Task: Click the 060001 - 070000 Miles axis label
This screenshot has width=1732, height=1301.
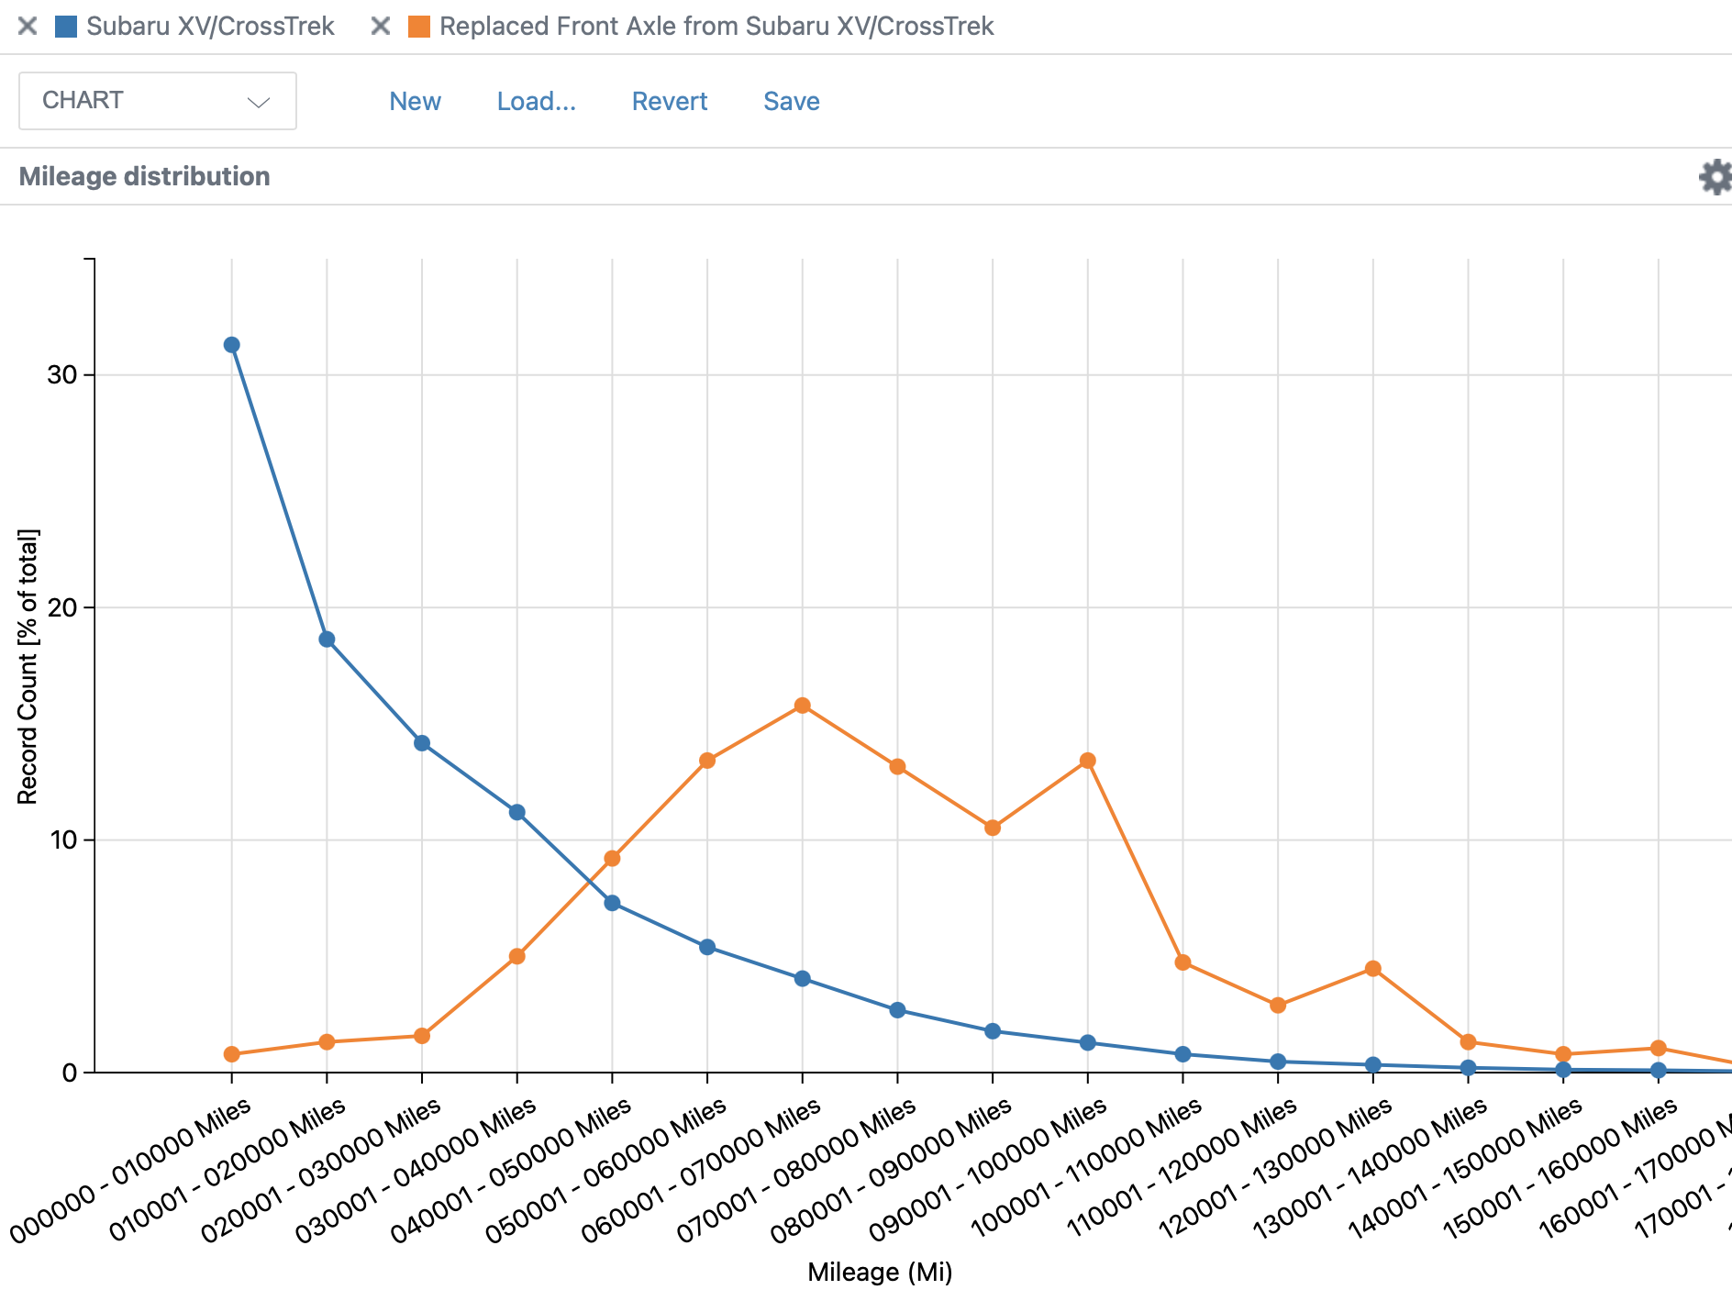Action: pyautogui.click(x=701, y=1171)
